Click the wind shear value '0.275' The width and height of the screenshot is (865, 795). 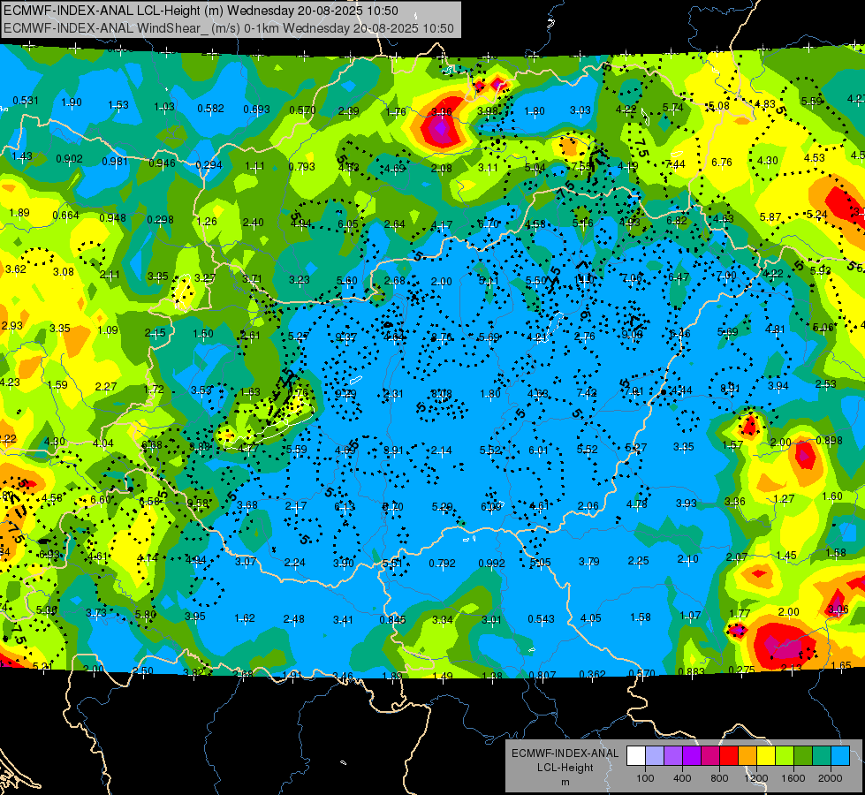click(741, 670)
